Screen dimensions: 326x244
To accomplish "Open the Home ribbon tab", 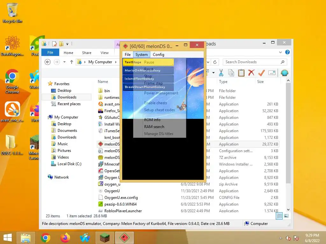I will [68, 53].
